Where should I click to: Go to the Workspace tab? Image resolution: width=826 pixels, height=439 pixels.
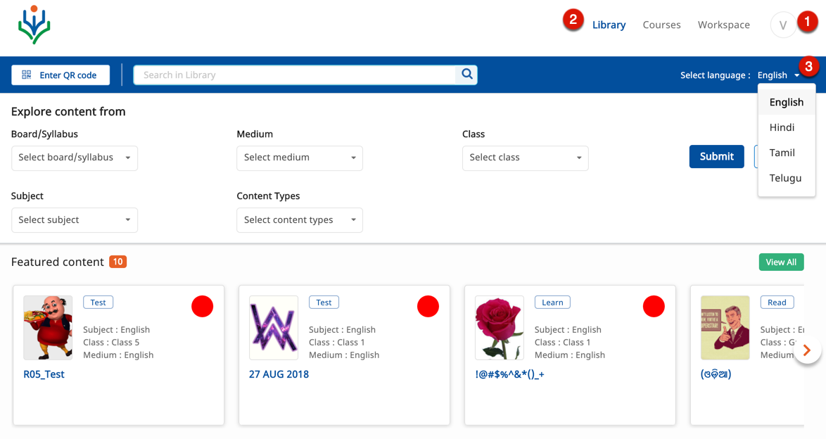point(723,25)
